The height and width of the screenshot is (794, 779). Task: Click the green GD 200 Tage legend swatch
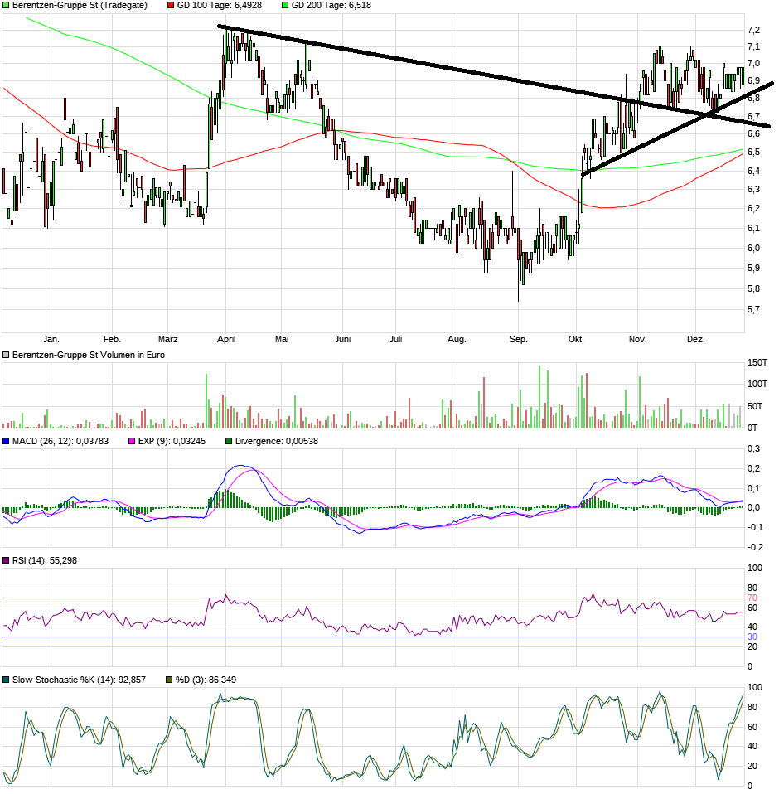(x=285, y=5)
